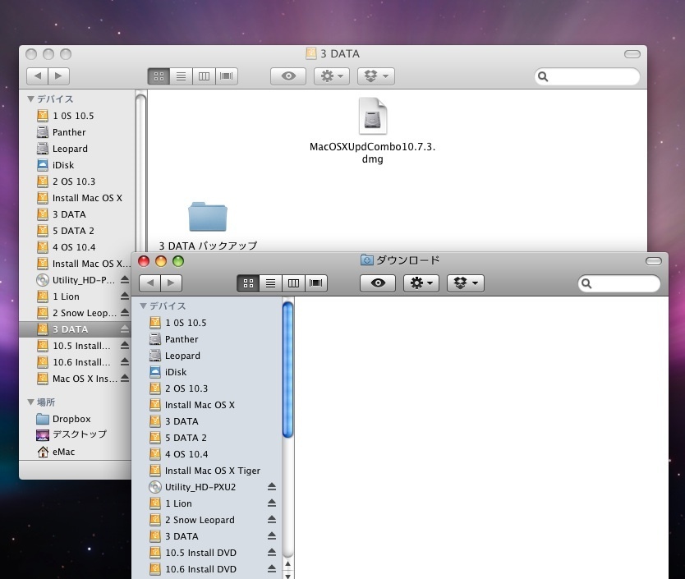Eject 10.6 Install… in 3 DATA sidebar
Viewport: 685px width, 579px height.
[125, 362]
